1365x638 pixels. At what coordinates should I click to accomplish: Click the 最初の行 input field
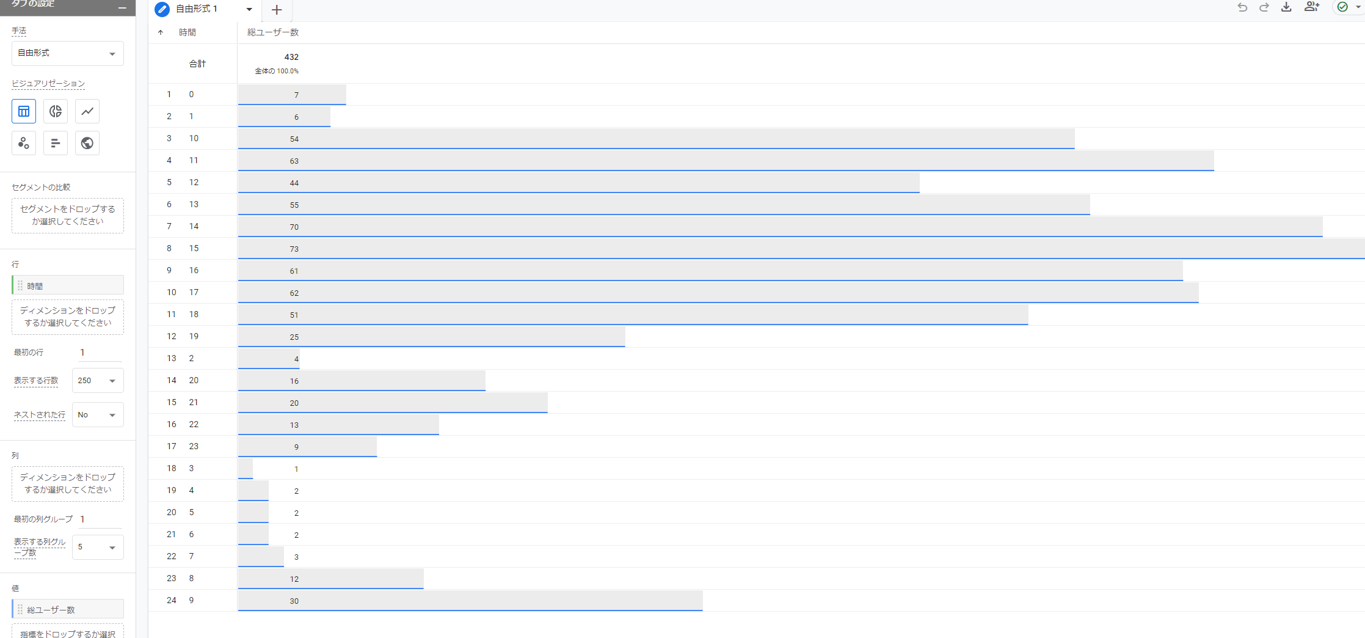(100, 353)
